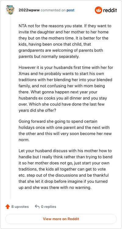
Task: Click the reddit wordmark text
Action: [x=110, y=10]
